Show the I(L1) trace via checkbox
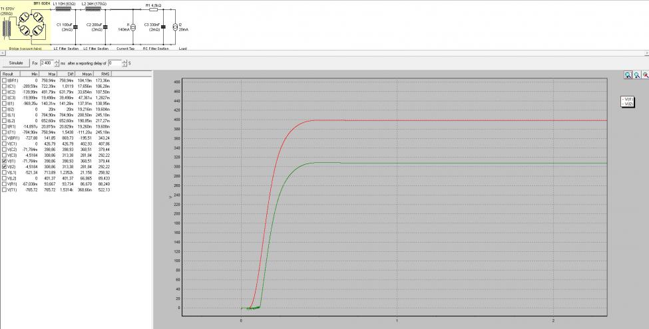This screenshot has height=329, width=649. tap(4, 115)
